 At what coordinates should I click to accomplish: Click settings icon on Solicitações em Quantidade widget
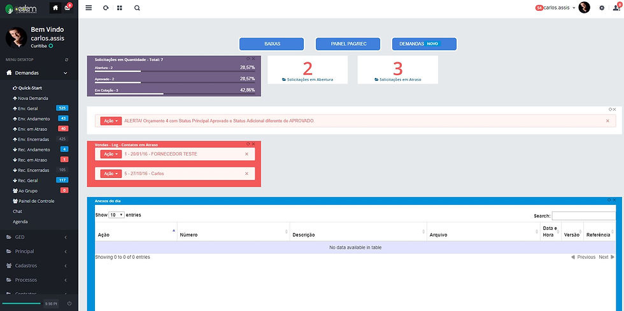[x=248, y=59]
